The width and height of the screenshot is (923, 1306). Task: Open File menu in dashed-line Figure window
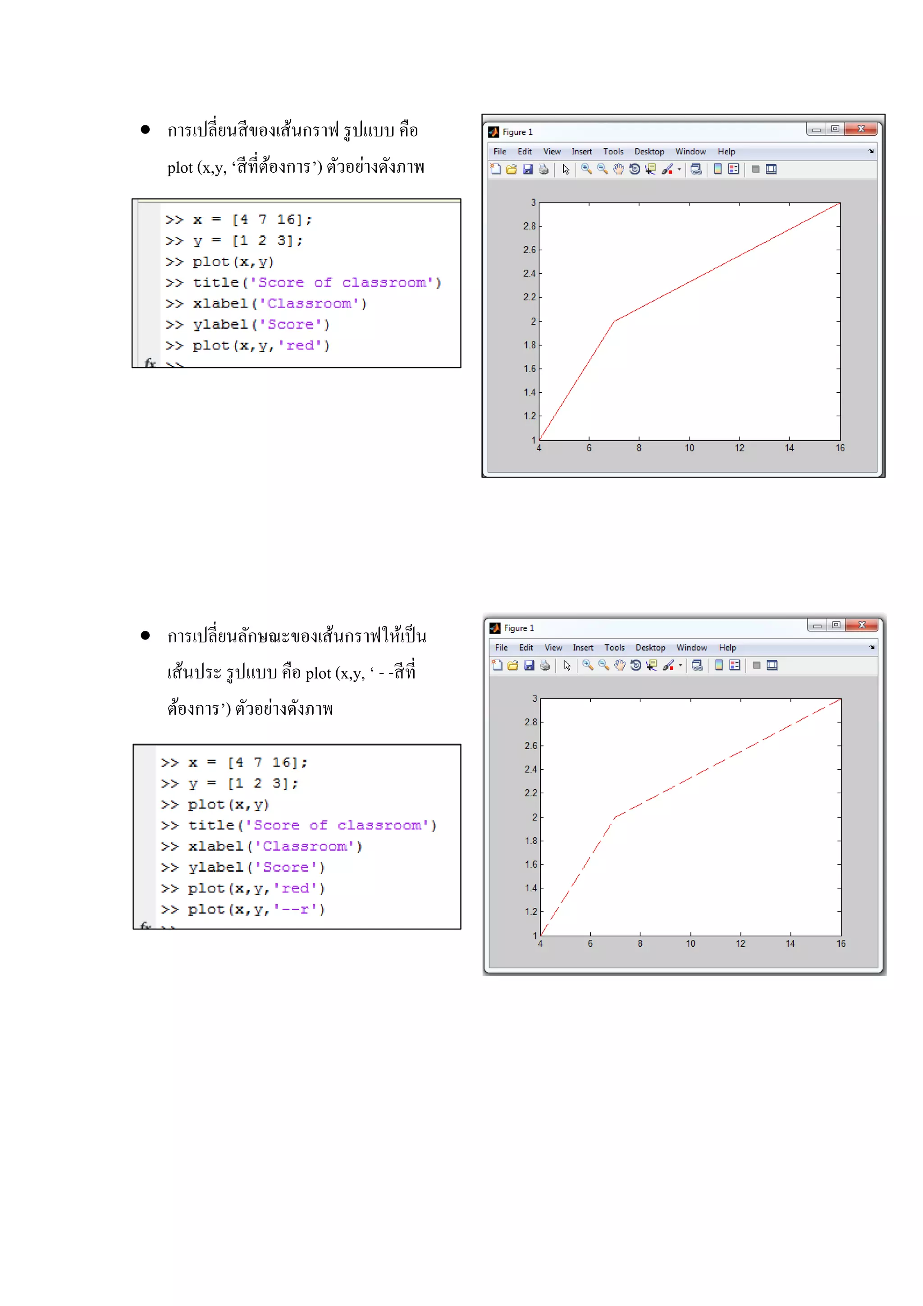(501, 647)
